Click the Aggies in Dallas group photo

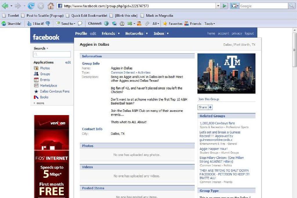[x=226, y=73]
